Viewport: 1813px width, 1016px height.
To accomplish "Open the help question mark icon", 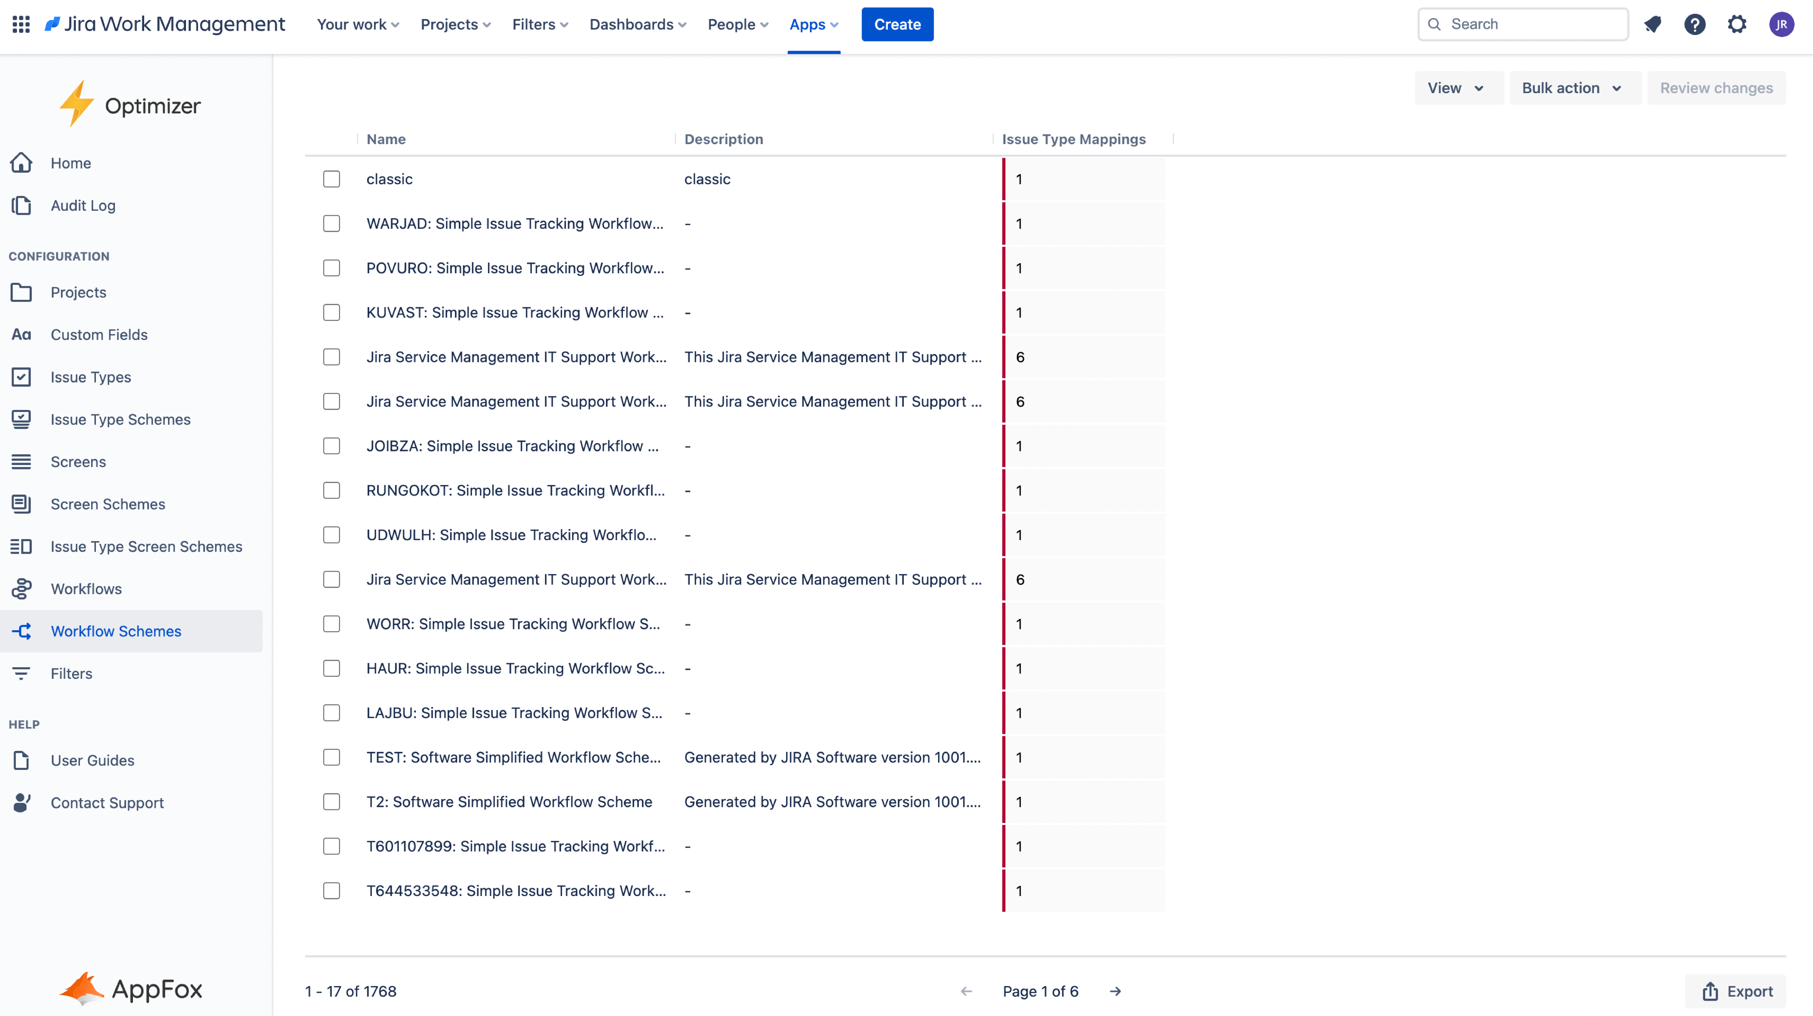I will tap(1694, 24).
